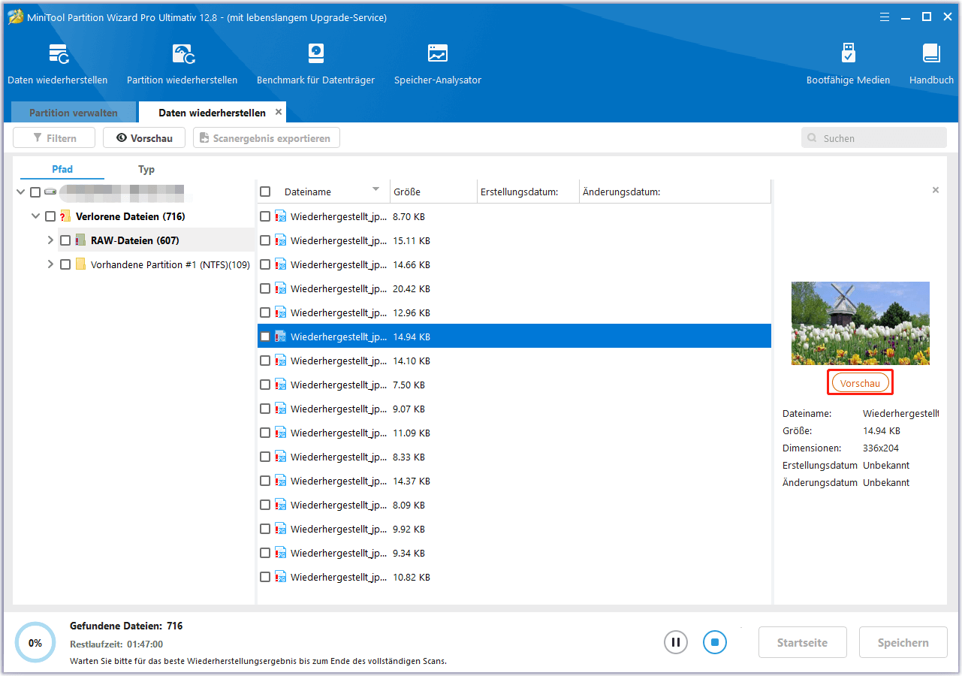Screen dimensions: 962x676
Task: Collapse the Verlorene Dateien node
Action: coord(35,216)
